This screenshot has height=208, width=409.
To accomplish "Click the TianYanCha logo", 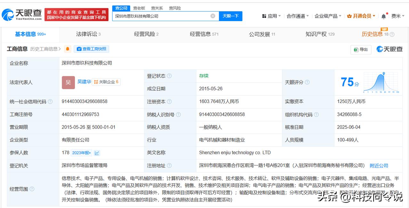I will pyautogui.click(x=22, y=14).
